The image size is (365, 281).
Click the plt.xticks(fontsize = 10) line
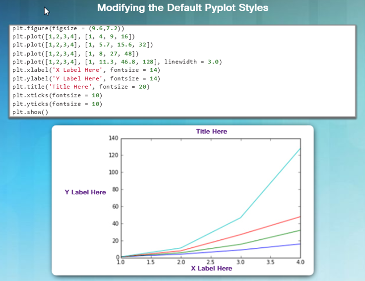pos(57,95)
